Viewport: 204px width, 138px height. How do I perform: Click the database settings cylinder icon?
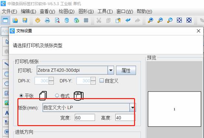point(67,20)
